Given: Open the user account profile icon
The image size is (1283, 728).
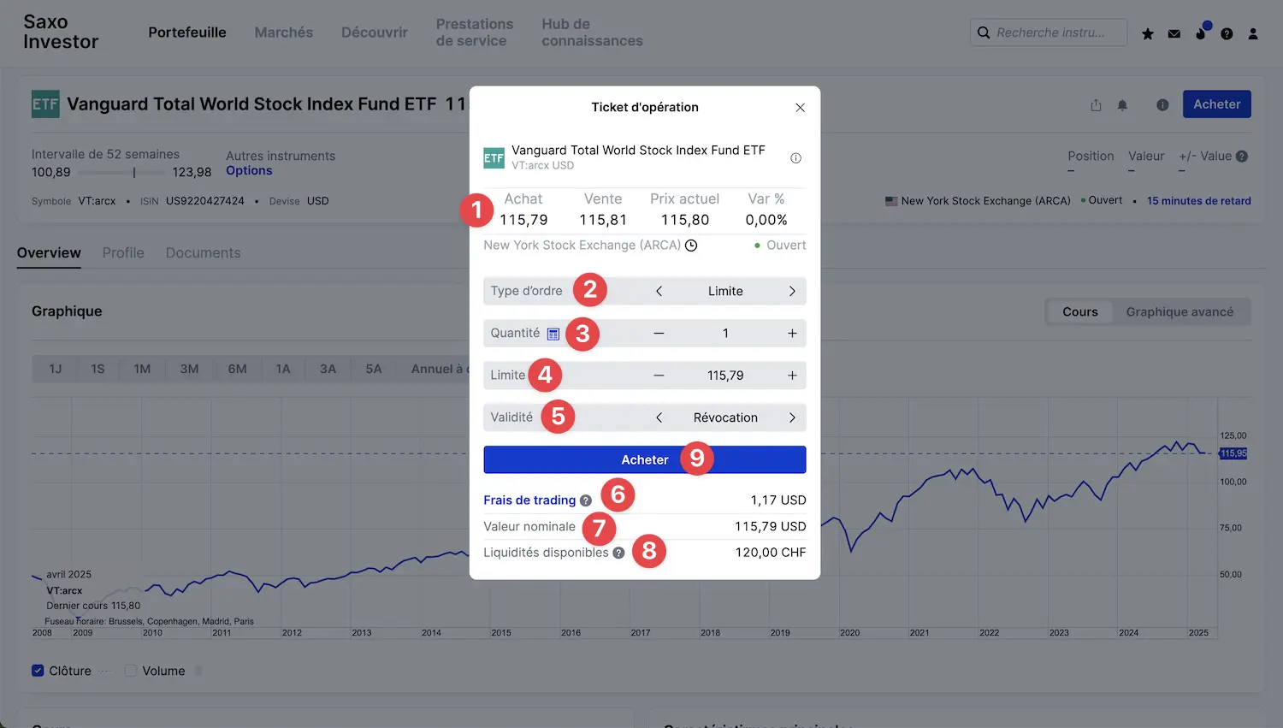Looking at the screenshot, I should point(1253,34).
